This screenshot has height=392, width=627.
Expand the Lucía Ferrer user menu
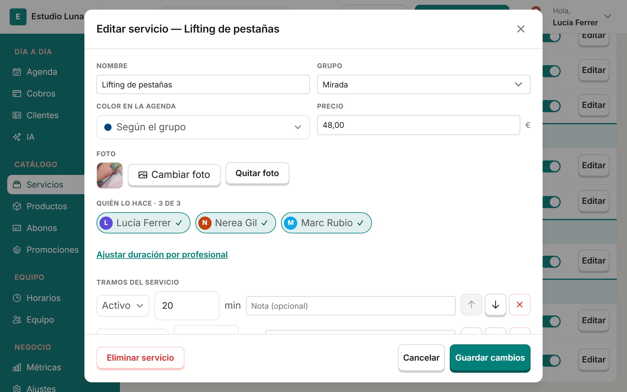[x=582, y=17]
